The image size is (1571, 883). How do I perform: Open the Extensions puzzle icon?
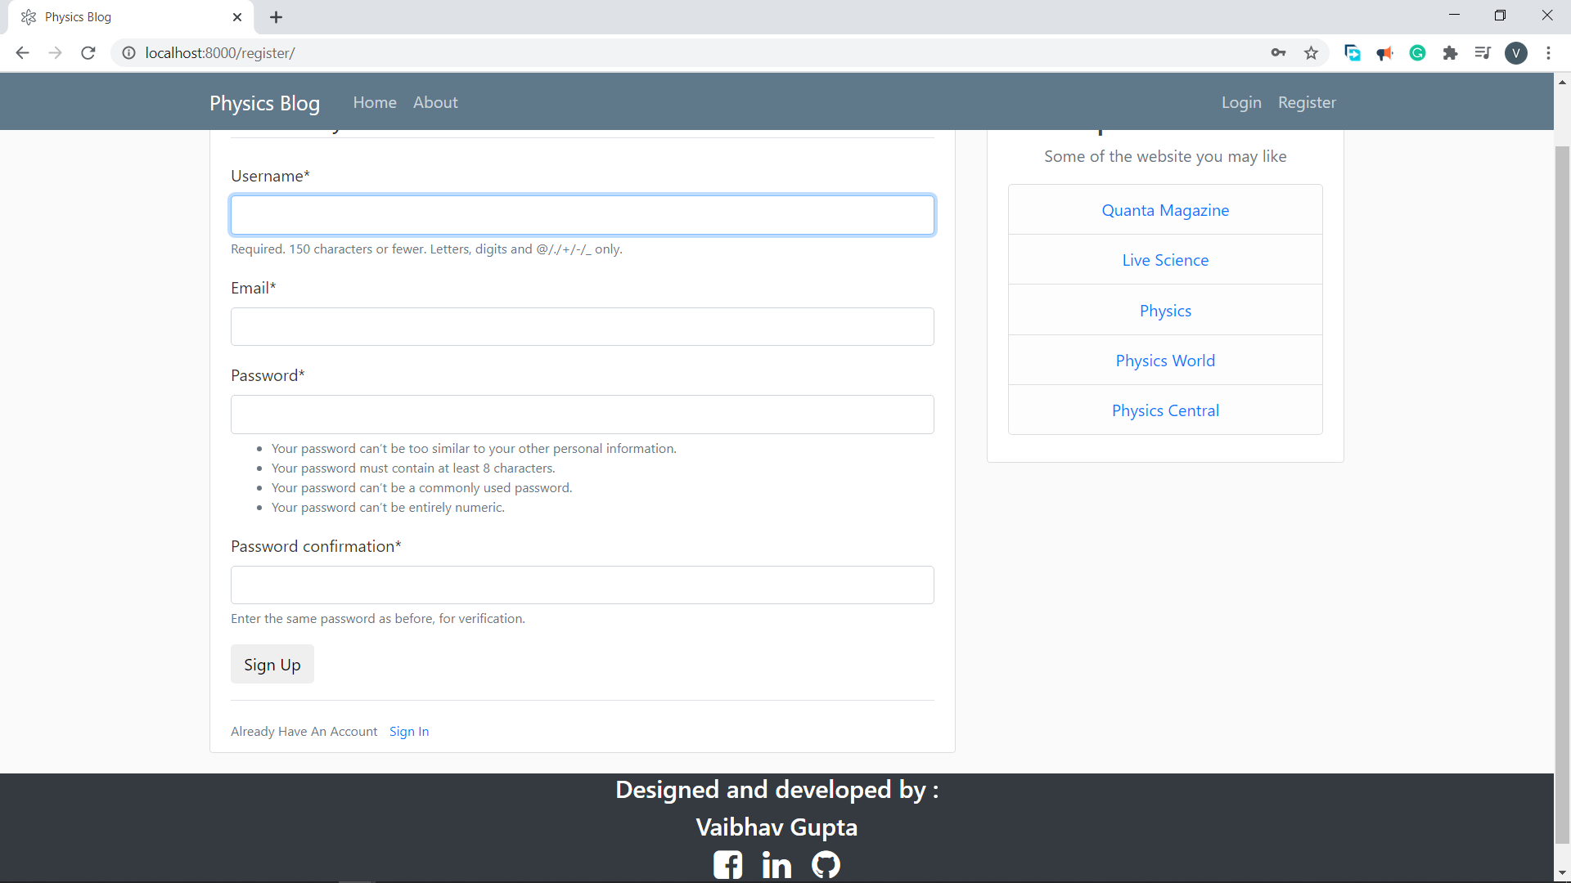(1450, 53)
